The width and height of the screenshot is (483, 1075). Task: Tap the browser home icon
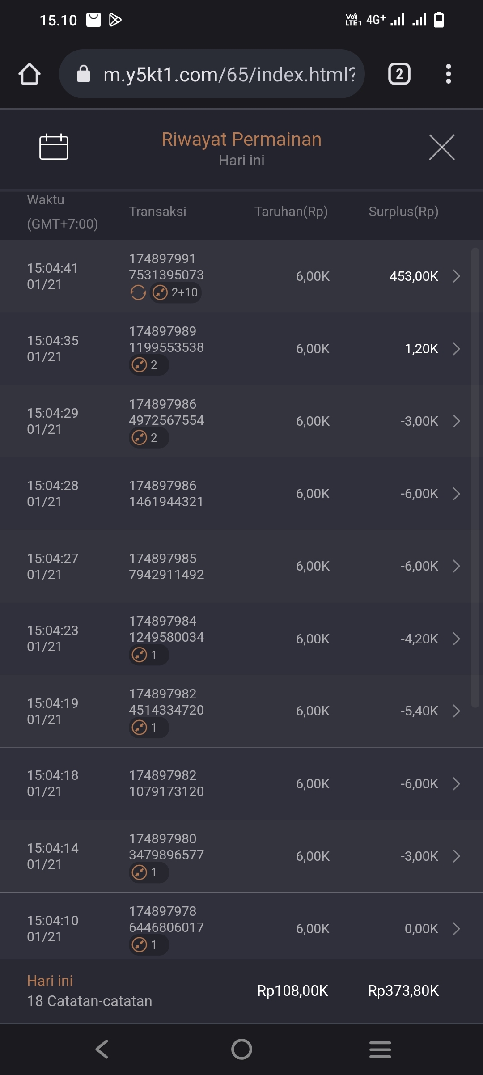[30, 74]
